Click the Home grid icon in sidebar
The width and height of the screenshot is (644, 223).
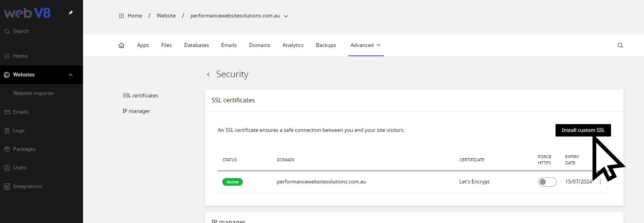(7, 56)
